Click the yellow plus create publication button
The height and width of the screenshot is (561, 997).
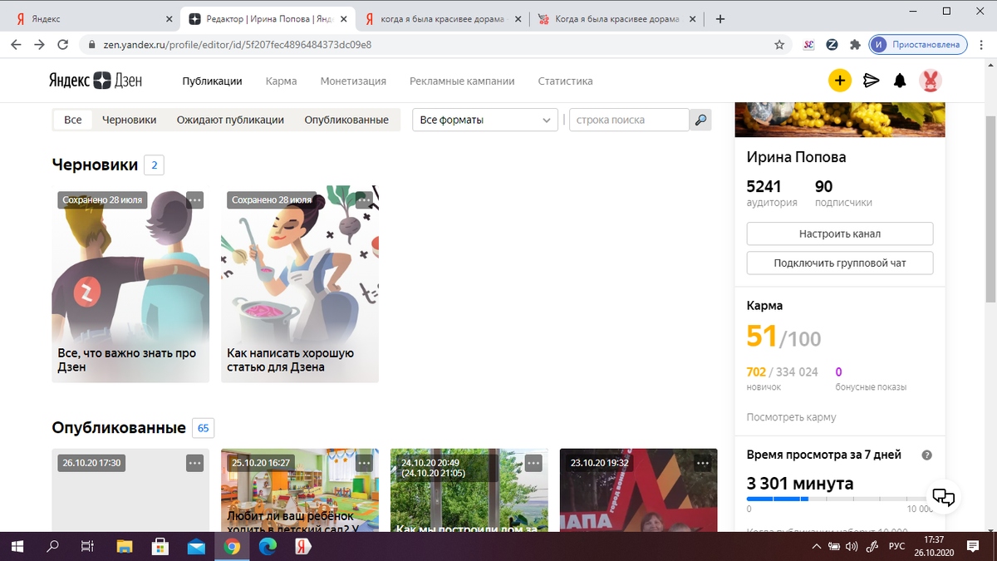(840, 81)
